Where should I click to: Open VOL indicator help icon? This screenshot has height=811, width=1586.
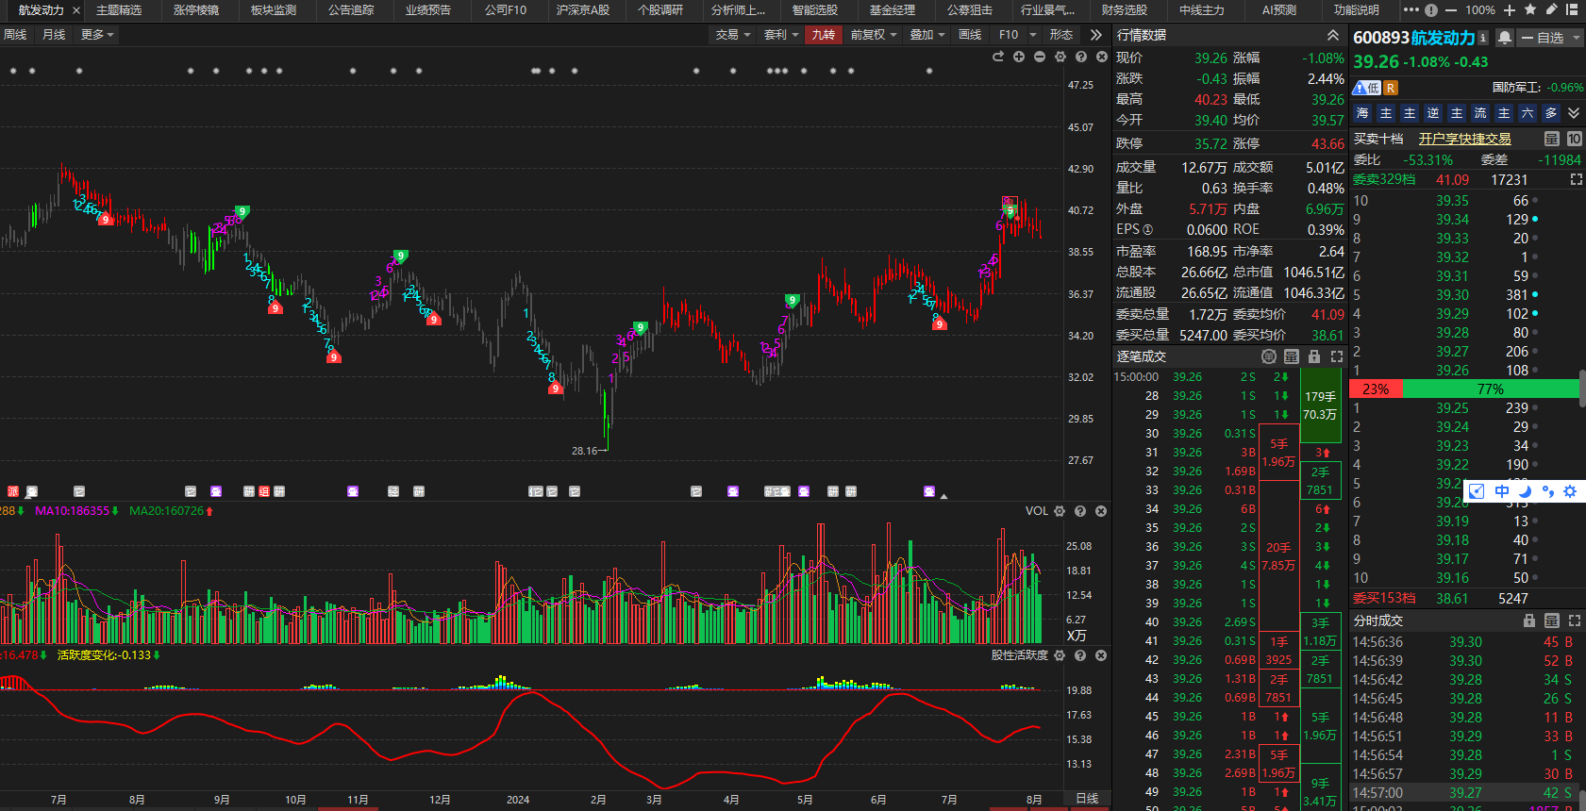pos(1080,511)
